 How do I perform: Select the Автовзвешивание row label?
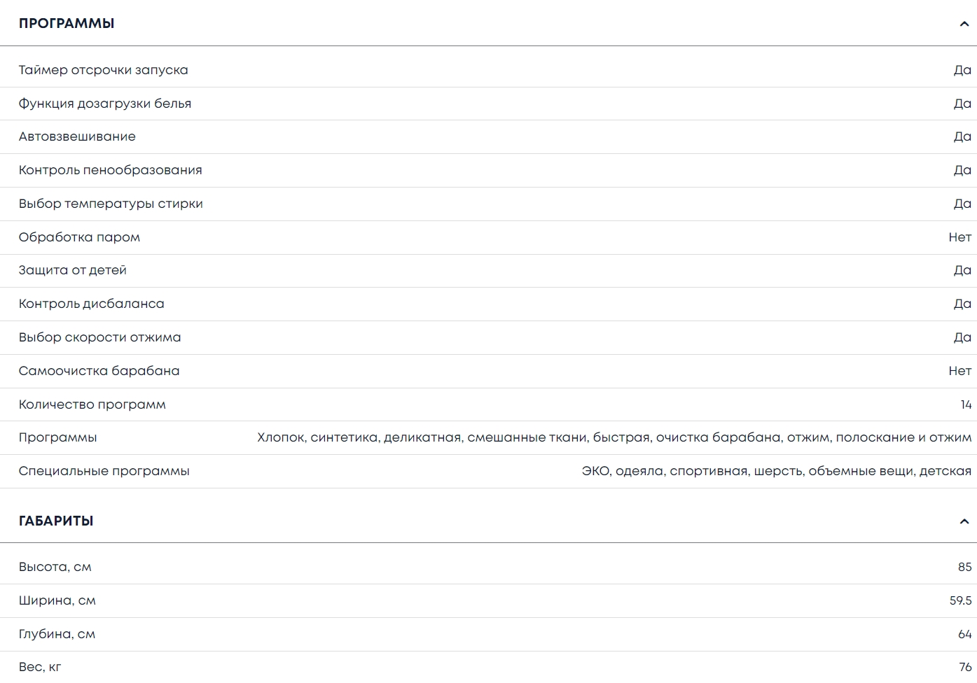click(x=77, y=136)
